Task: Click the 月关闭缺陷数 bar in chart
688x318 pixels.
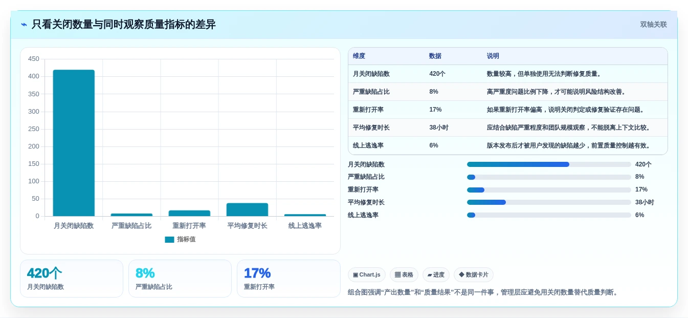Action: click(x=74, y=143)
